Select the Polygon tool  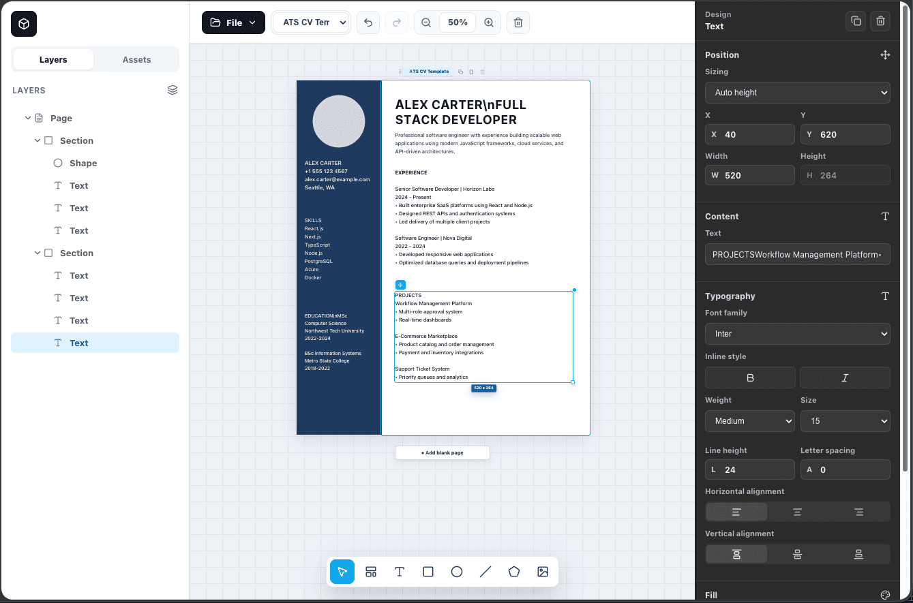click(x=514, y=572)
